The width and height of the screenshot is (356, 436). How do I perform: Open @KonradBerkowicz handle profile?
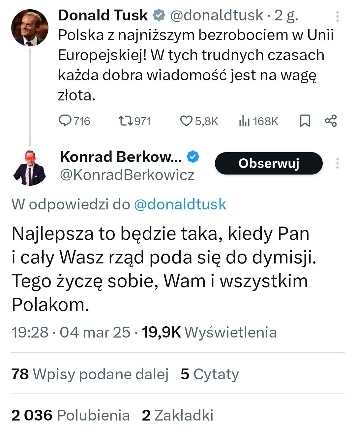[127, 175]
